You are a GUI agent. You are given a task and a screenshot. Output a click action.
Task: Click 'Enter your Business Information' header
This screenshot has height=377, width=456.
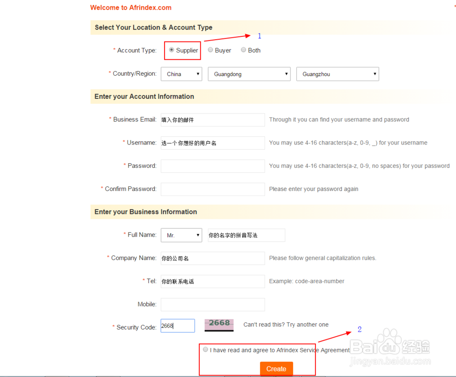146,212
